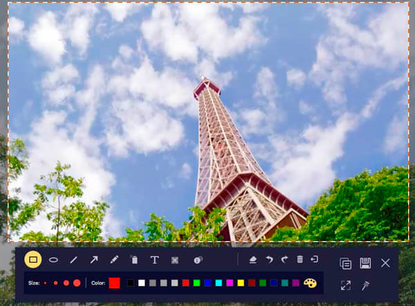
Task: Undo the last annotation
Action: pos(269,260)
